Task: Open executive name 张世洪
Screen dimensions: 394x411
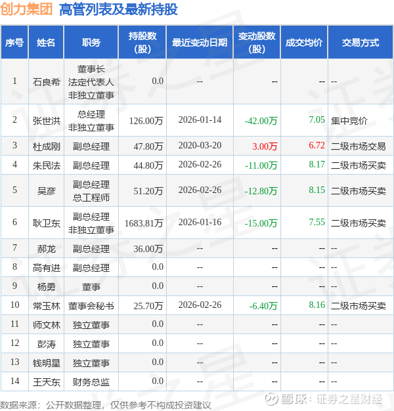Action: tap(46, 121)
